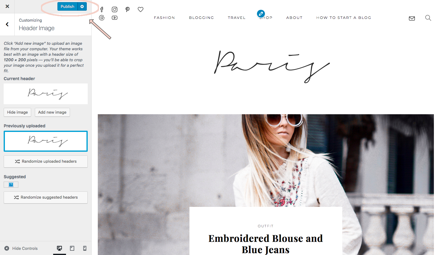The width and height of the screenshot is (440, 255).
Task: Switch to mobile preview device
Action: coord(85,248)
